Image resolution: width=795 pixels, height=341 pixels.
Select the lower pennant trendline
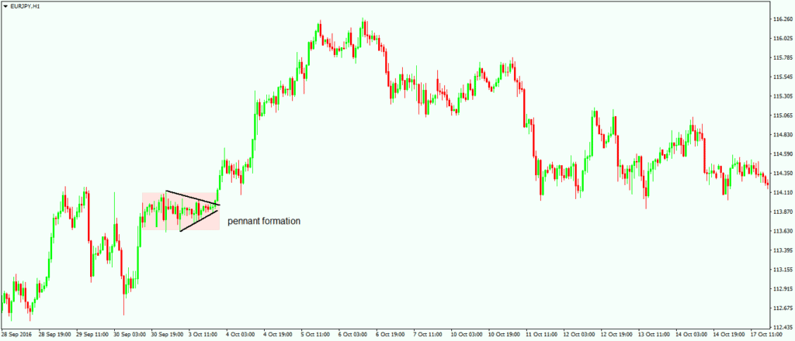(199, 221)
